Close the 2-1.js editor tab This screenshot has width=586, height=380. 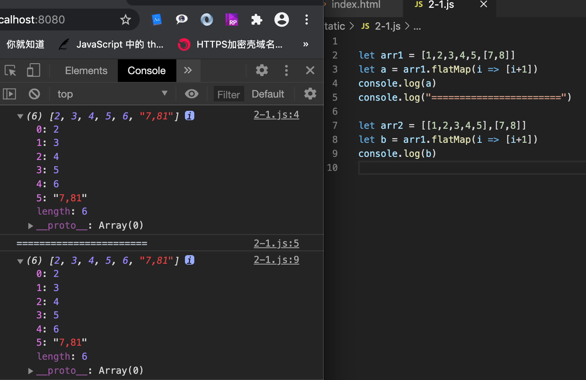pyautogui.click(x=484, y=4)
